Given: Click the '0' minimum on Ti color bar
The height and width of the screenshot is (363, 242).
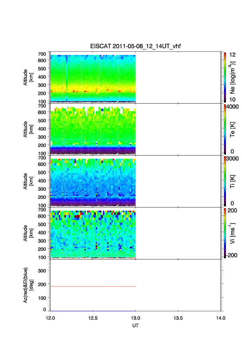Looking at the screenshot, I should click(232, 203).
